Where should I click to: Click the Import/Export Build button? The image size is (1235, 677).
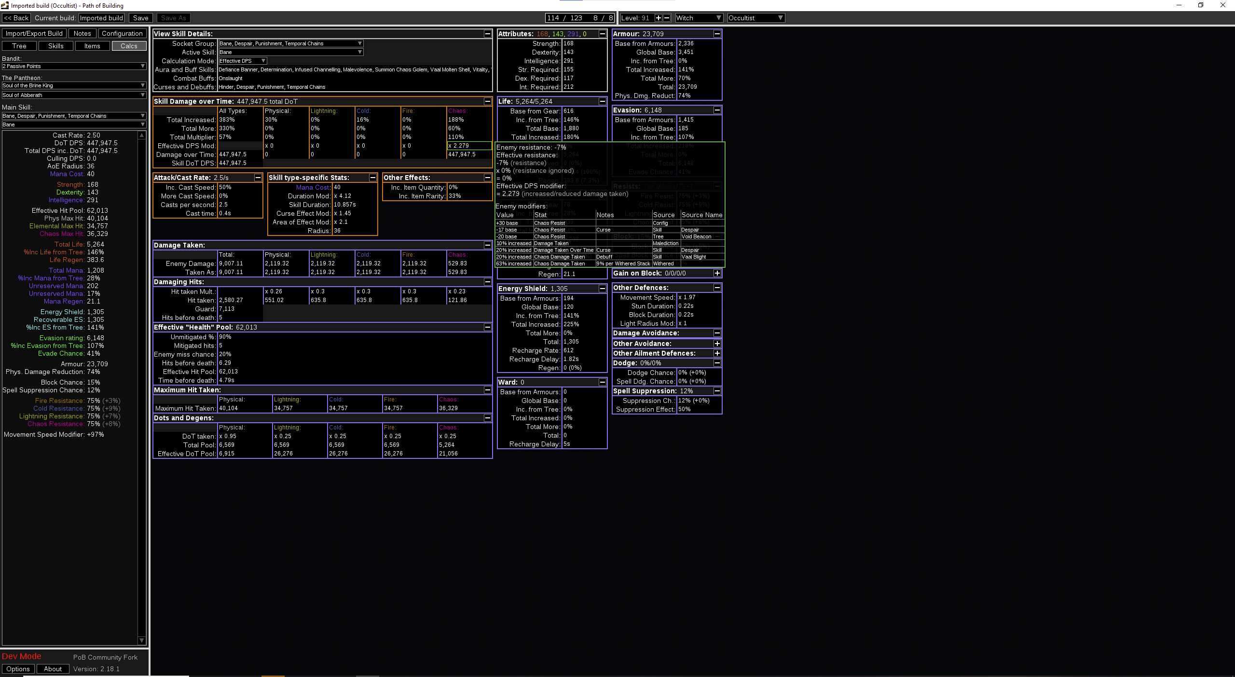click(34, 33)
